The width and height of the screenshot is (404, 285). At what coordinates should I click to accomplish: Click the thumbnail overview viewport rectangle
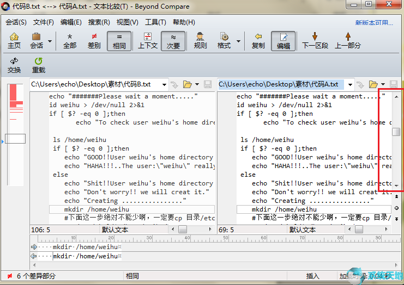(15, 139)
